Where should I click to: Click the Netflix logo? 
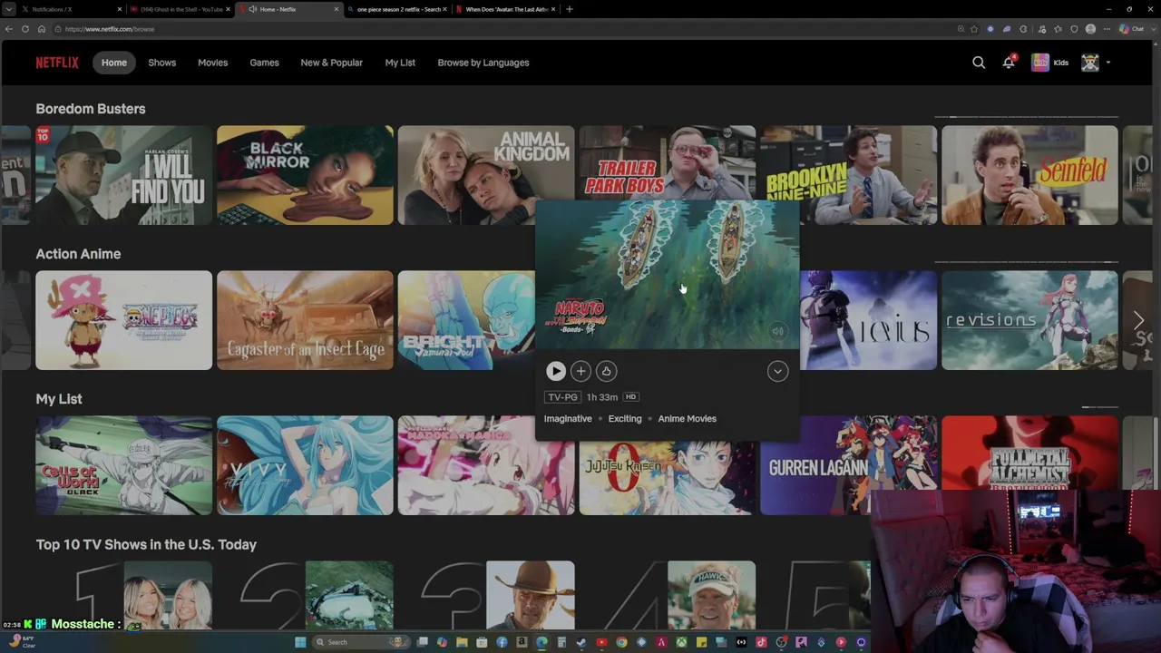tap(57, 63)
